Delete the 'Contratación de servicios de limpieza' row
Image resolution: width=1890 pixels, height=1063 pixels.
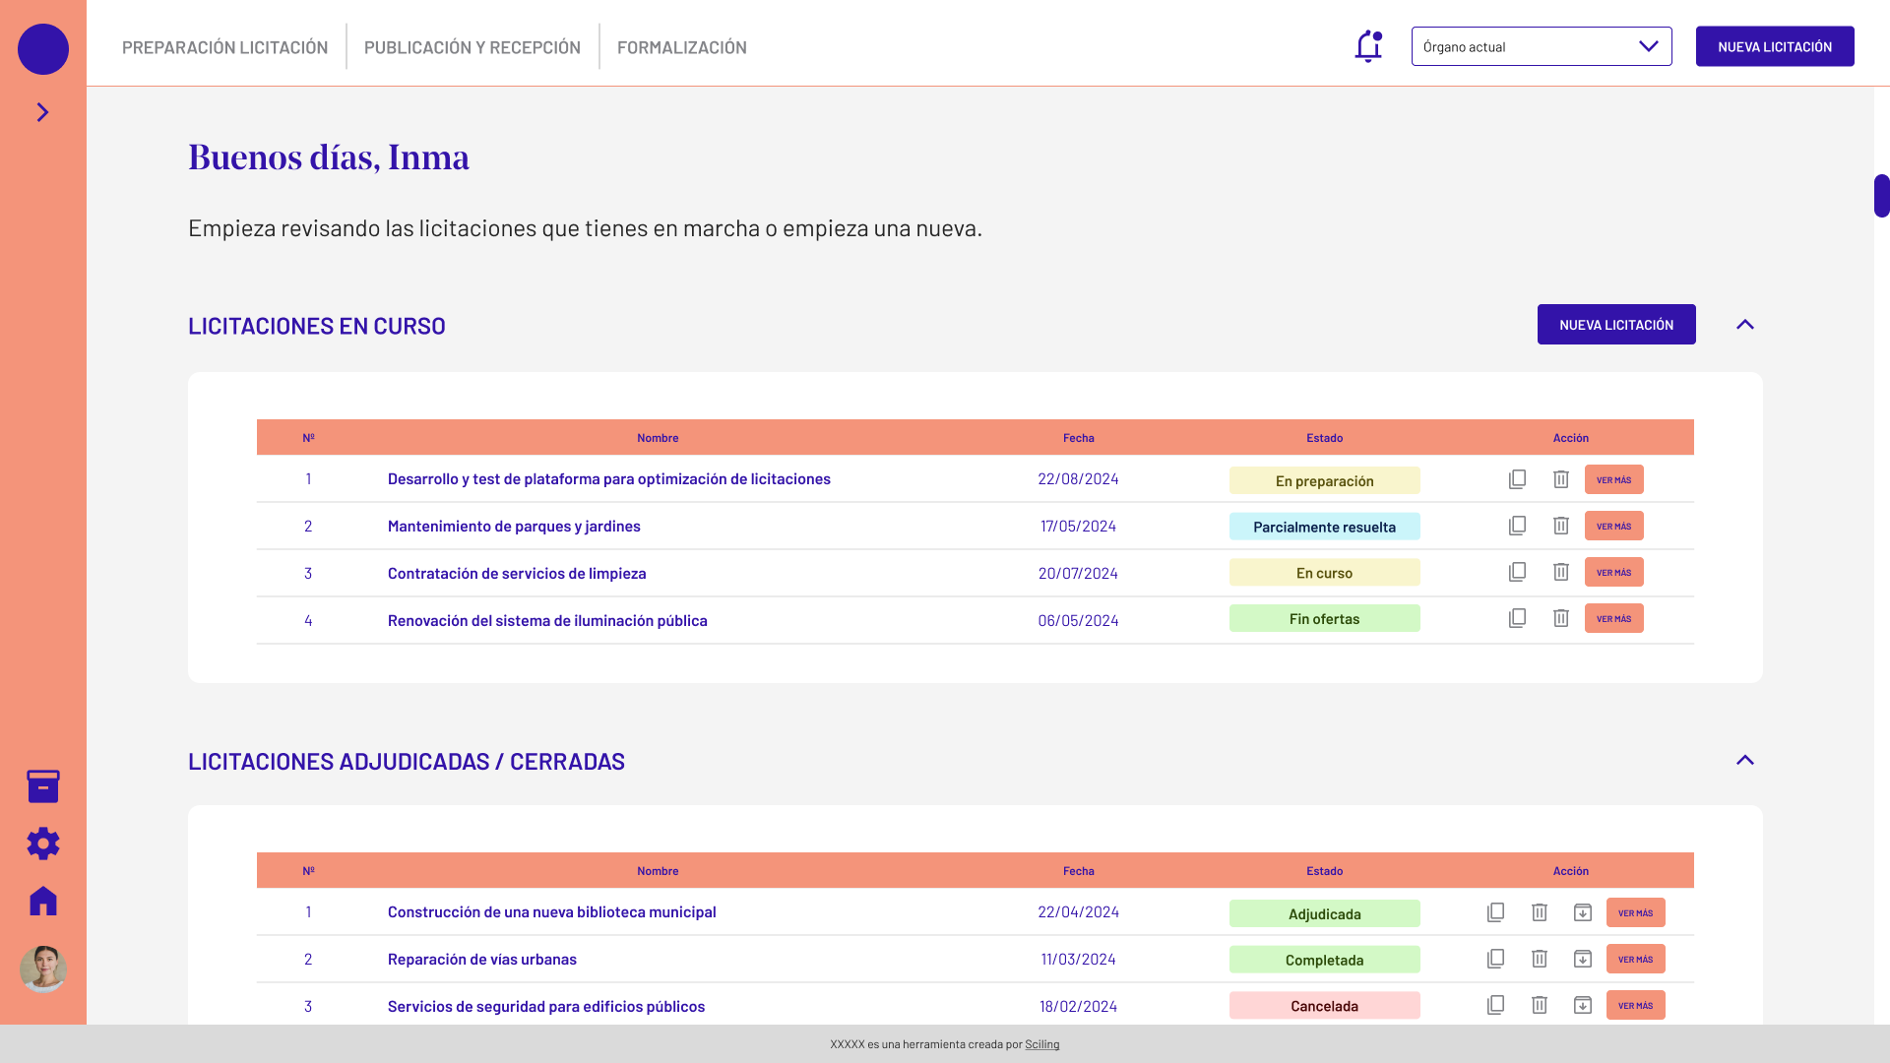click(1560, 572)
